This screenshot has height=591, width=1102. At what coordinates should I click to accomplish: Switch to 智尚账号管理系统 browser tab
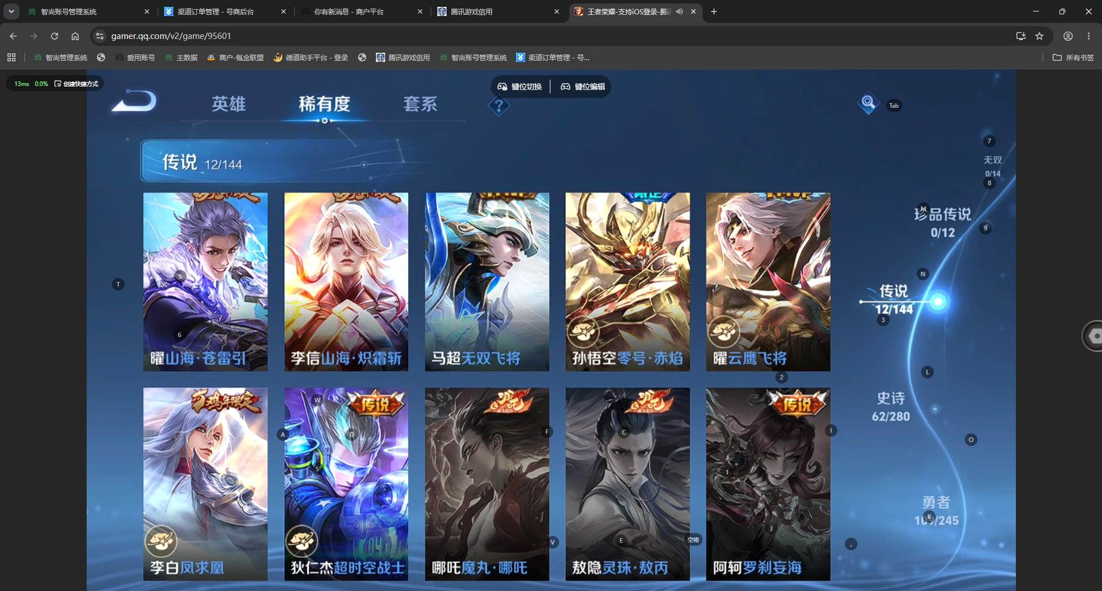[x=88, y=11]
